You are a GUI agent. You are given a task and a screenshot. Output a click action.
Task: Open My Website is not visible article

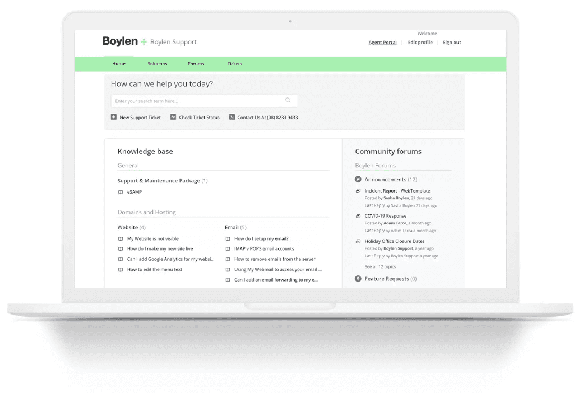click(x=153, y=239)
